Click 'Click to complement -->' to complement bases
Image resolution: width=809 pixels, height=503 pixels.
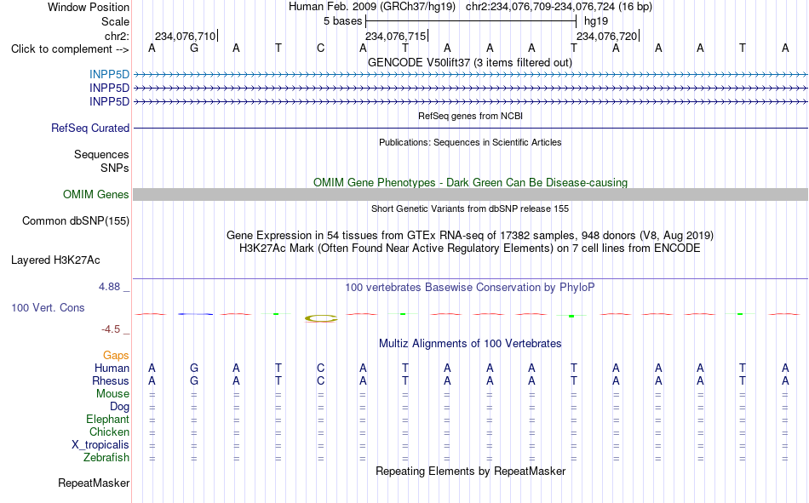[70, 49]
